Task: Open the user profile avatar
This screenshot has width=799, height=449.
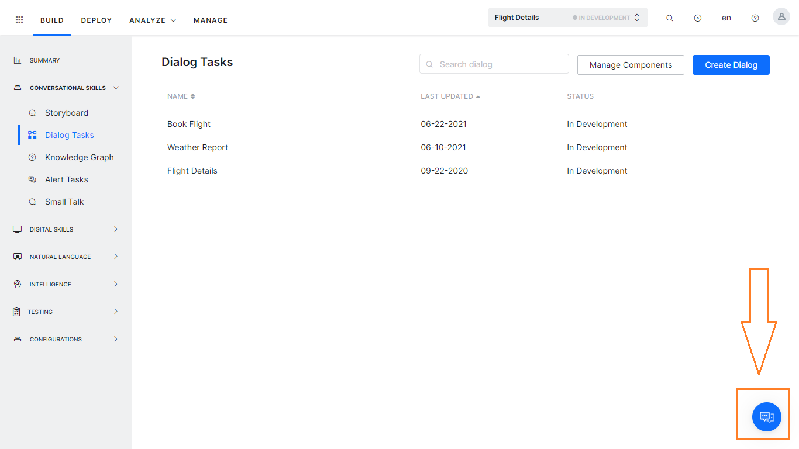Action: pos(781,16)
